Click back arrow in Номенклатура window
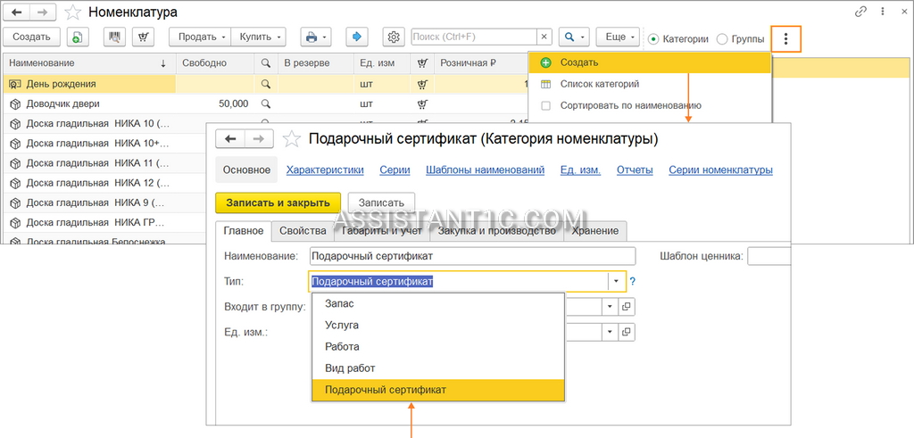Image resolution: width=914 pixels, height=438 pixels. [x=17, y=12]
